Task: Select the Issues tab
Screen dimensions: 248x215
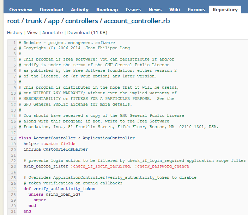Action: point(133,10)
